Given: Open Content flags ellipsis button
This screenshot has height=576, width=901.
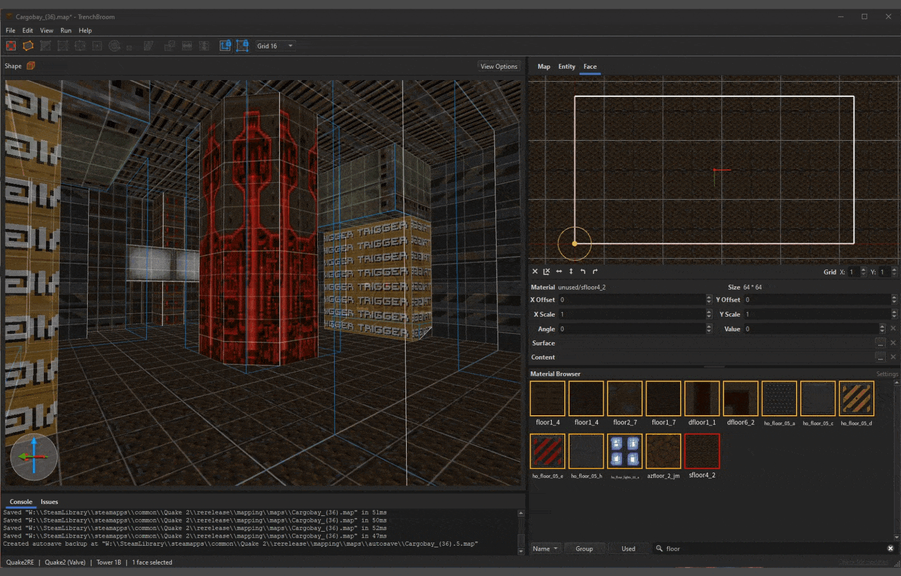Looking at the screenshot, I should click(x=880, y=357).
